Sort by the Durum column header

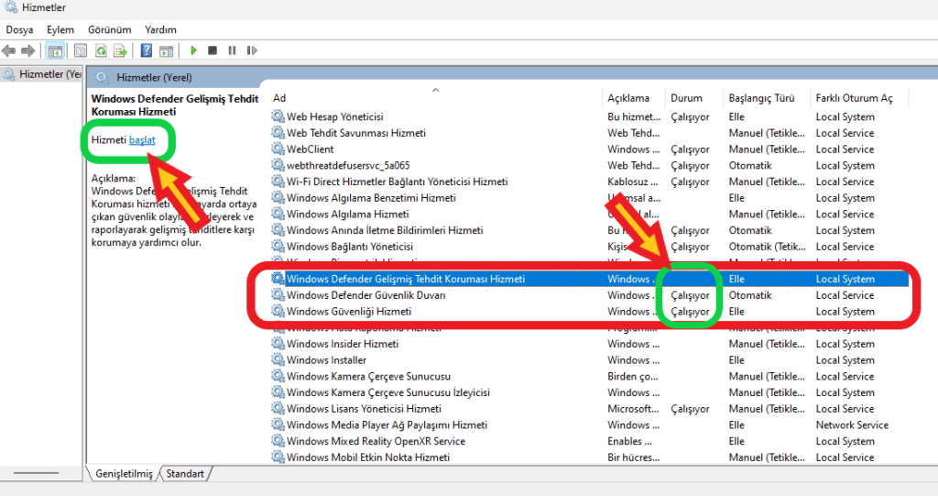click(x=686, y=98)
